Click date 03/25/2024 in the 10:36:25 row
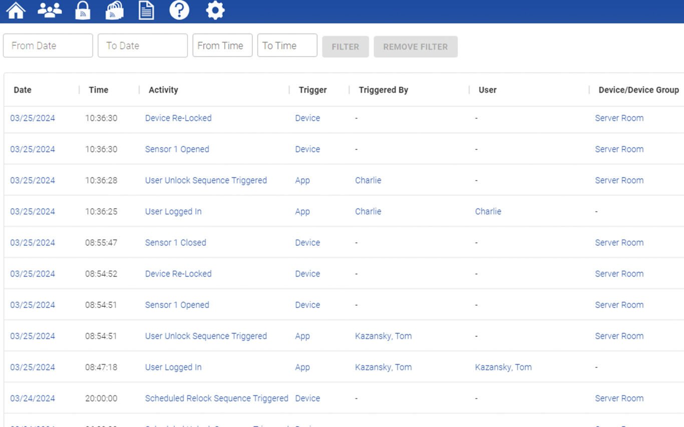684x427 pixels. [x=33, y=211]
